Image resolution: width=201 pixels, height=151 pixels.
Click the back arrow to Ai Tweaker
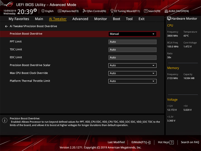[6, 26]
